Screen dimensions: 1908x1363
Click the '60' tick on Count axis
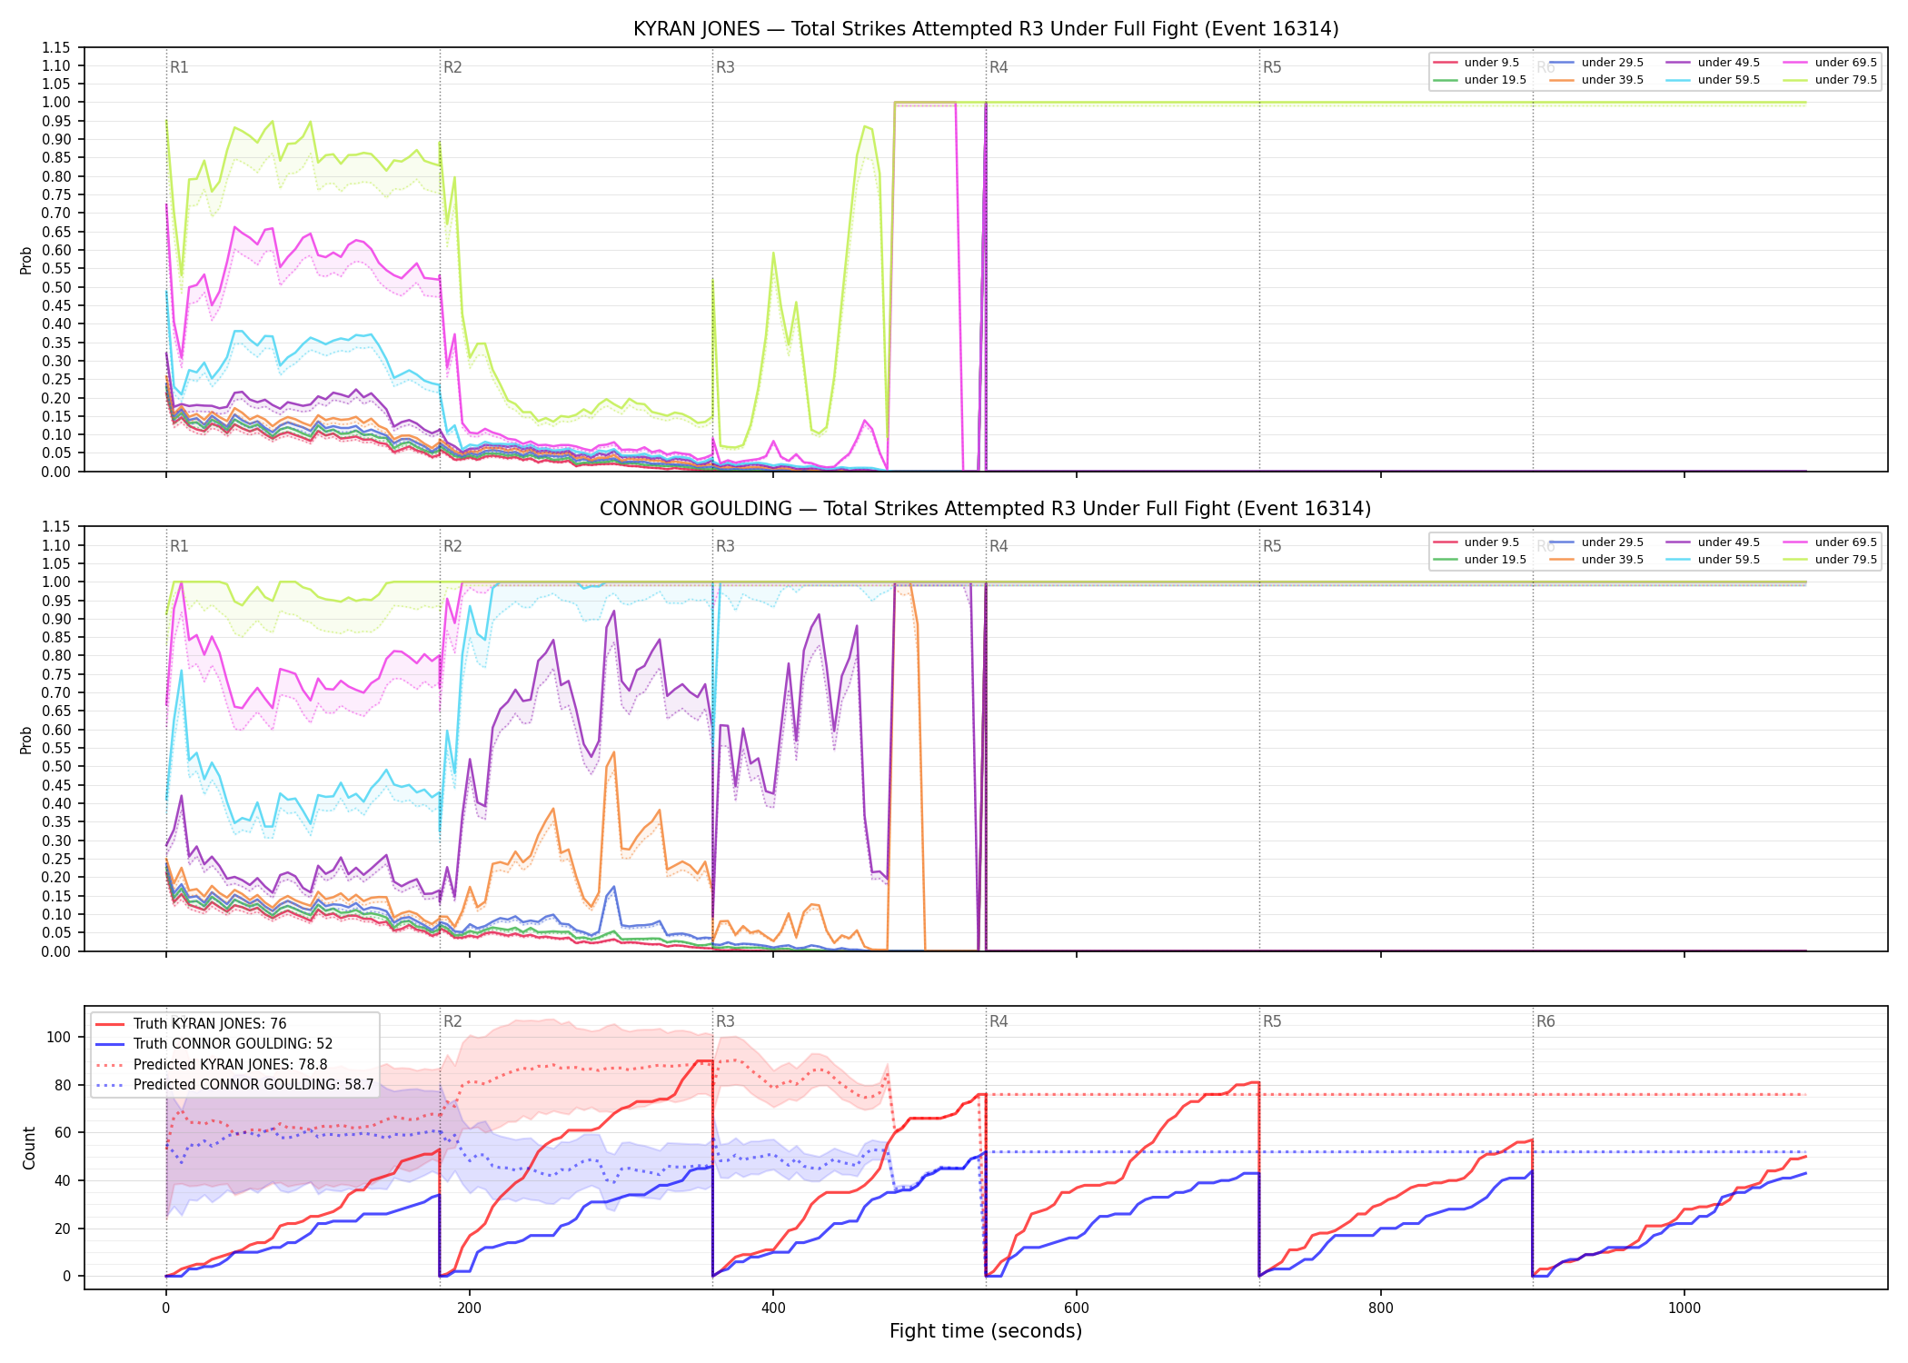point(63,1133)
